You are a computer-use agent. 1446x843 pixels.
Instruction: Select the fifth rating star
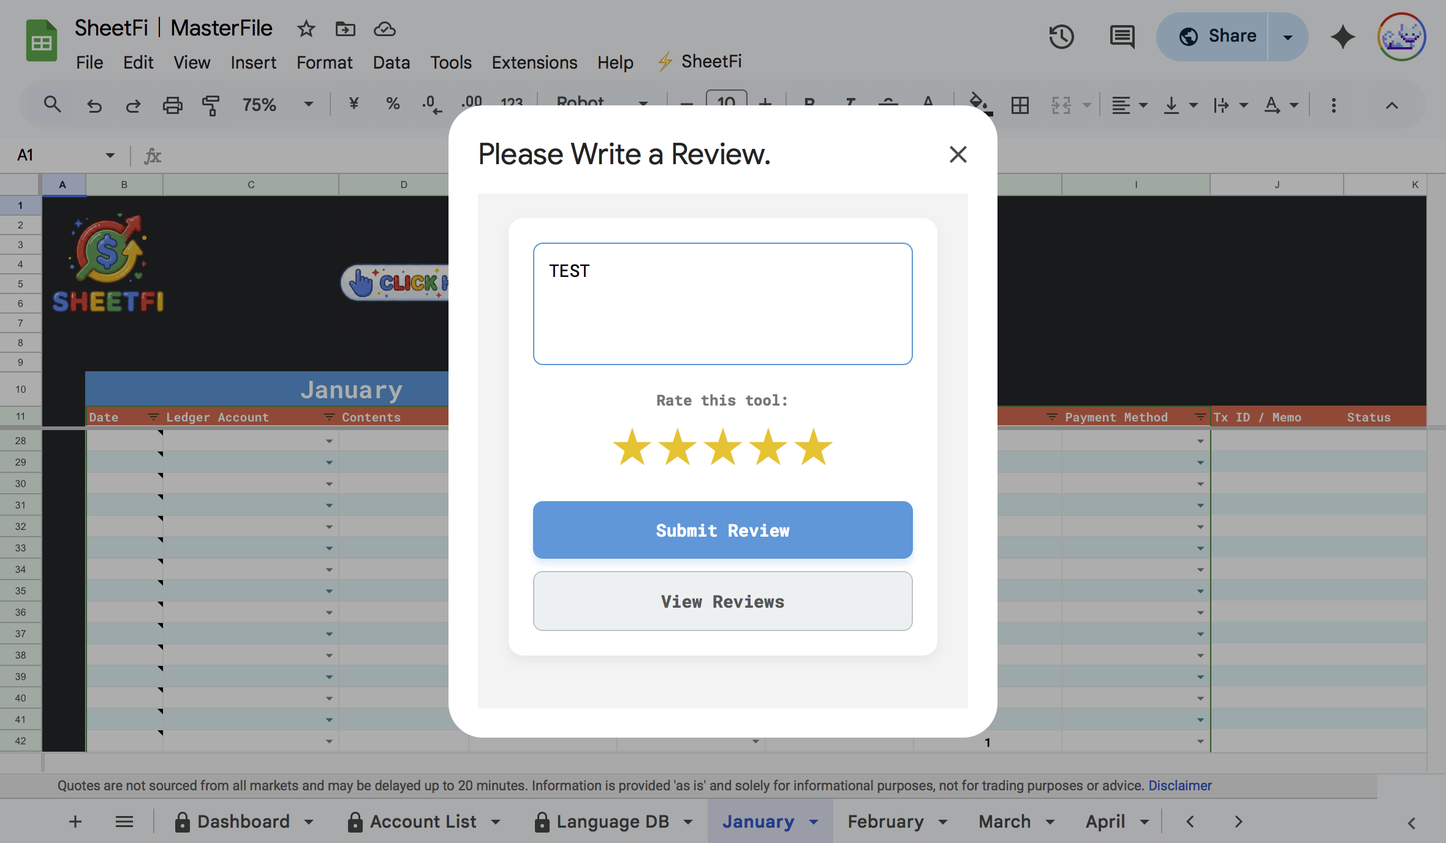[x=814, y=447]
